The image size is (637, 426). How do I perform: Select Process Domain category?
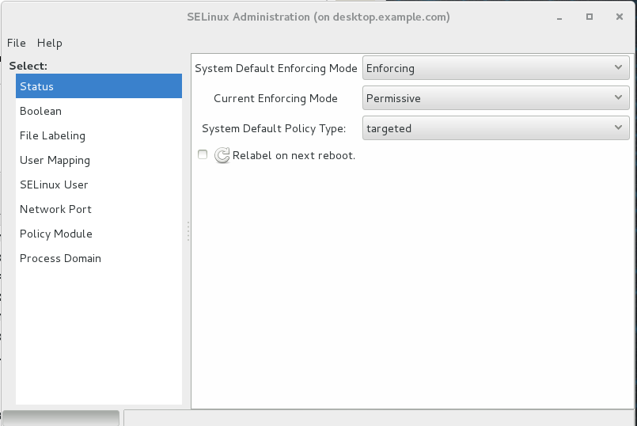99,258
